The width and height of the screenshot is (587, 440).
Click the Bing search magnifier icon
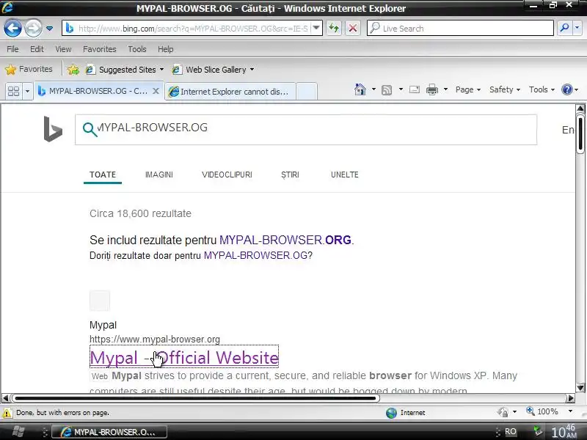(90, 130)
